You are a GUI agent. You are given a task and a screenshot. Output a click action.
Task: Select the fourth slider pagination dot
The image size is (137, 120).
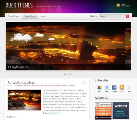(x=70, y=74)
